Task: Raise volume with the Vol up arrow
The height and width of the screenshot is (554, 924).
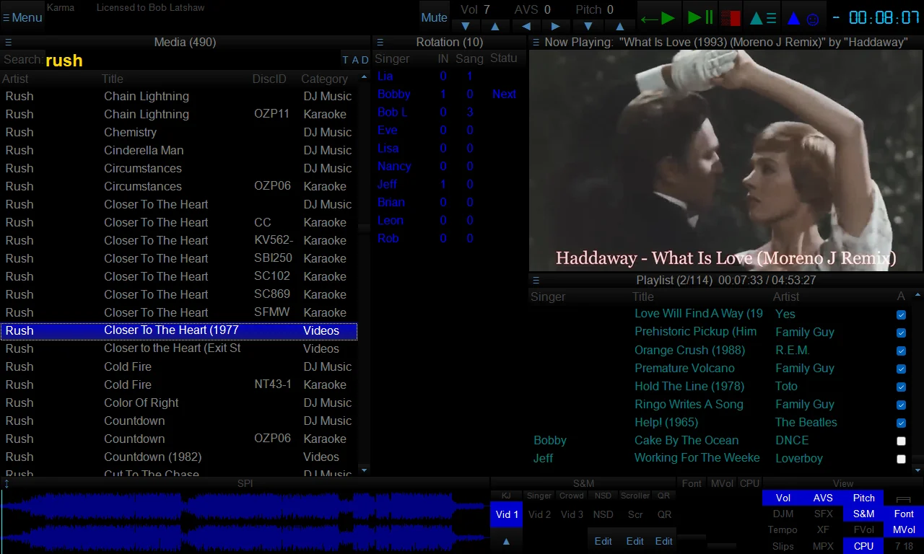Action: 495,26
